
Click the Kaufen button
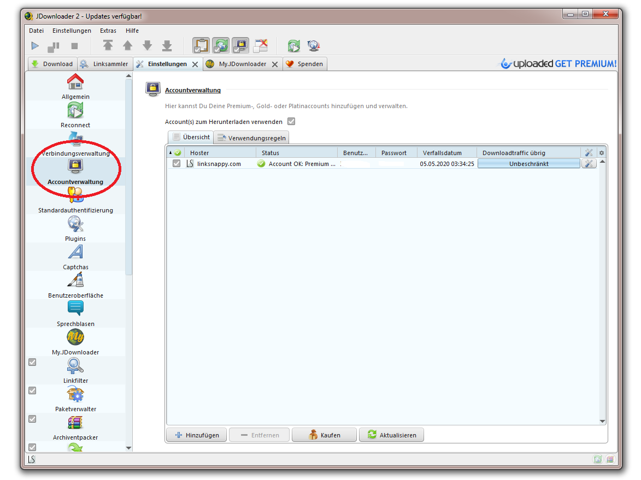point(325,435)
